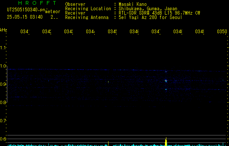Select the 0345 time marker
The width and height of the screenshot is (229, 146).
tap(112, 31)
